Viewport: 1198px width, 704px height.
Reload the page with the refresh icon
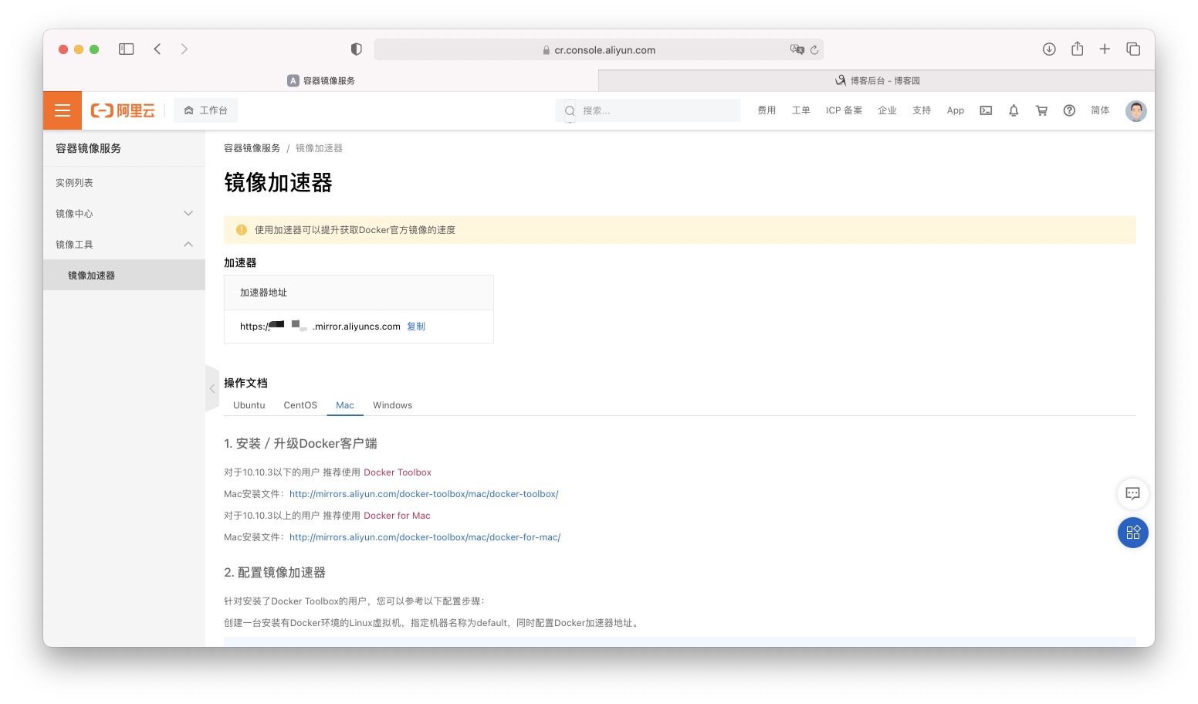click(x=814, y=49)
